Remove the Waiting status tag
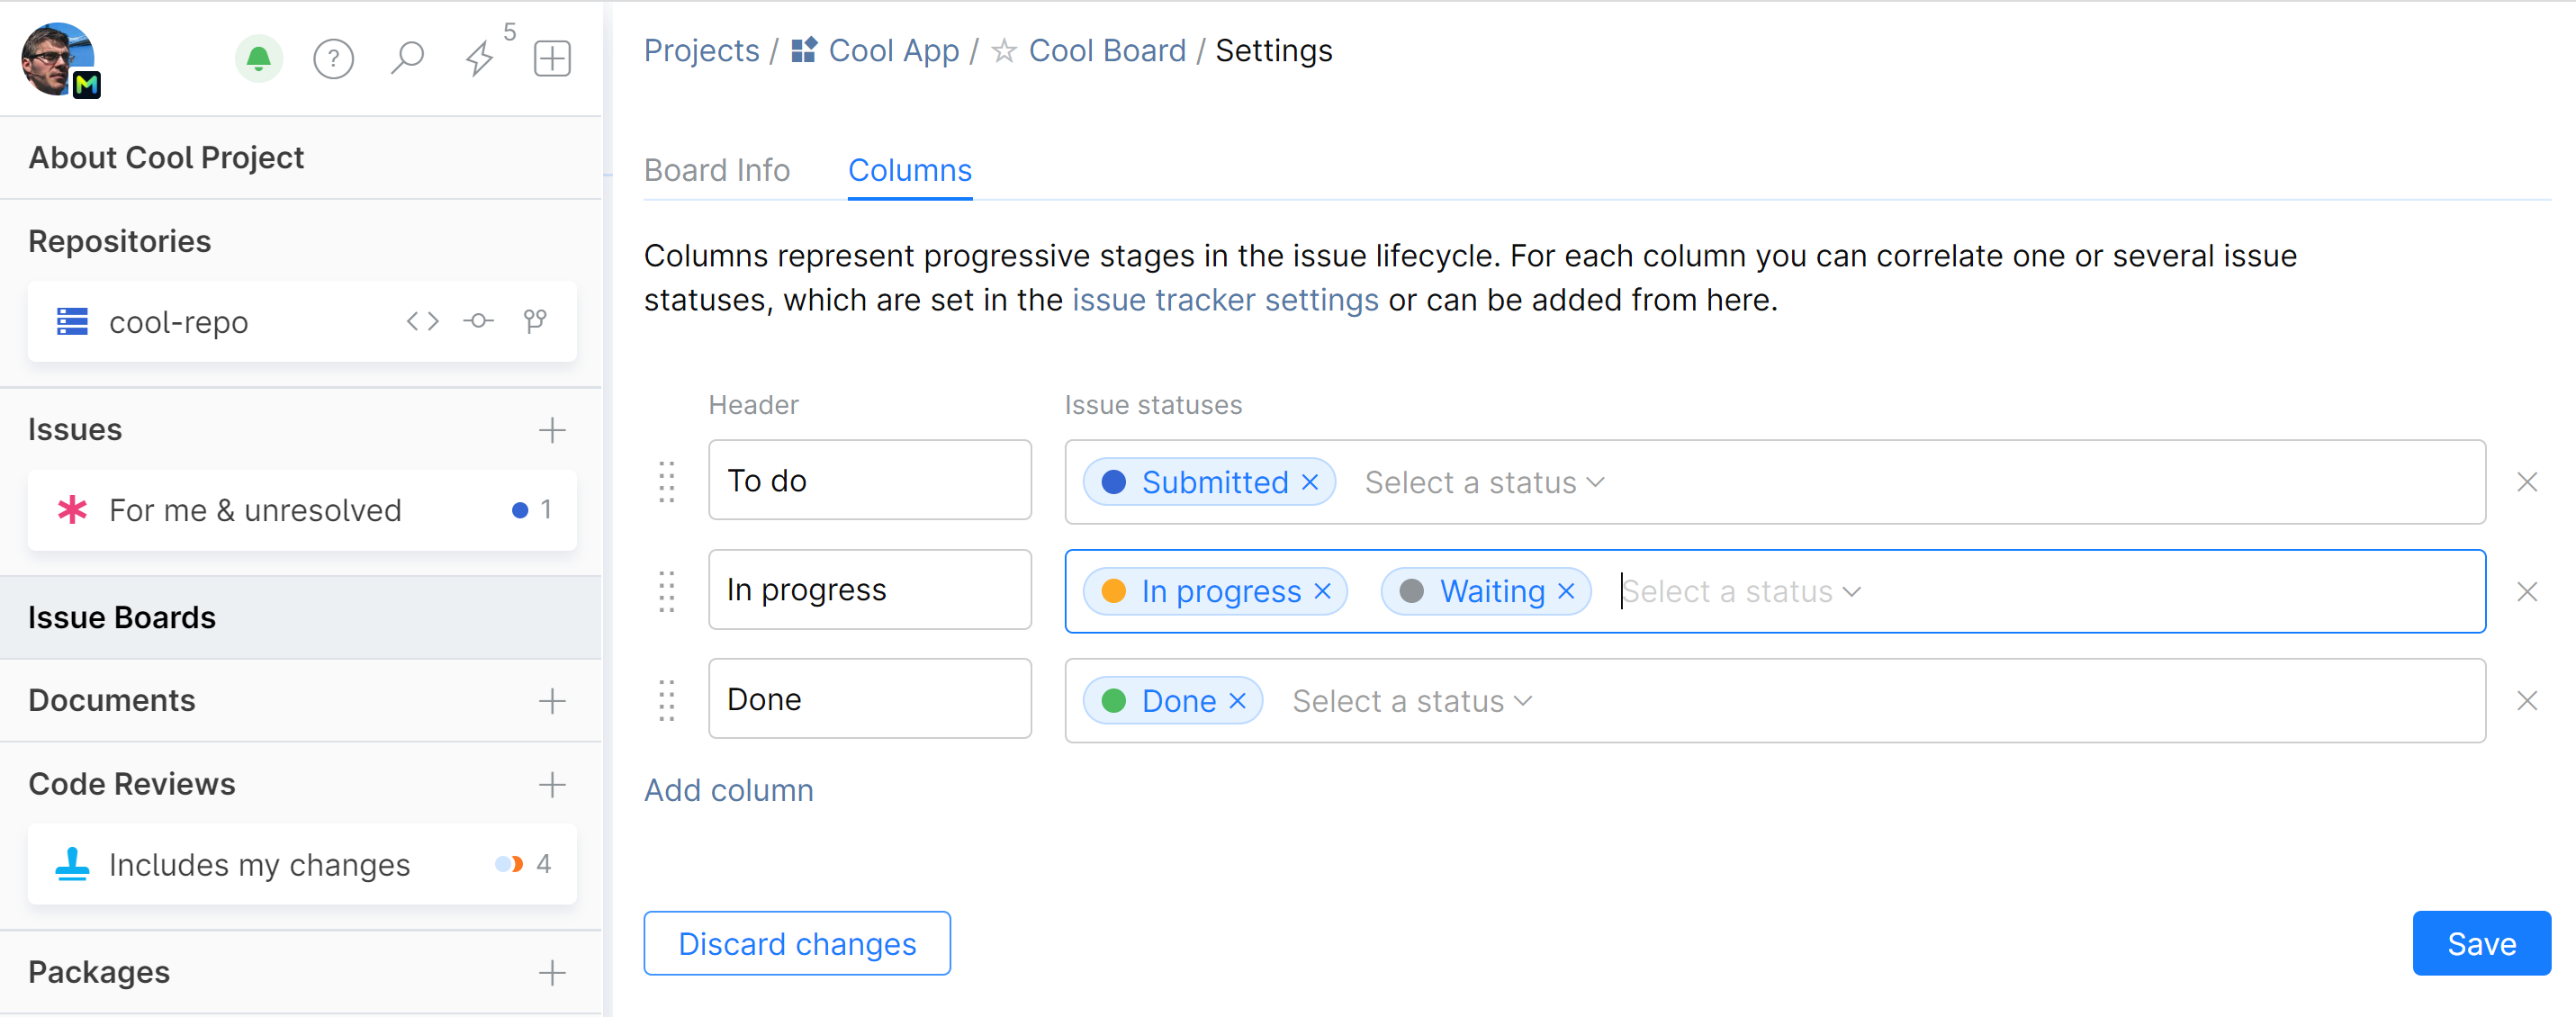The height and width of the screenshot is (1017, 2576). click(1566, 591)
